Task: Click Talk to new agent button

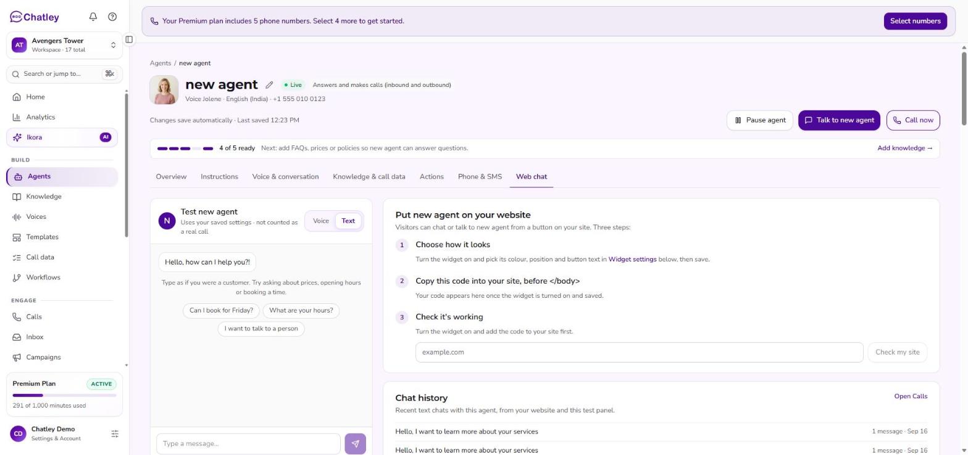Action: click(839, 120)
